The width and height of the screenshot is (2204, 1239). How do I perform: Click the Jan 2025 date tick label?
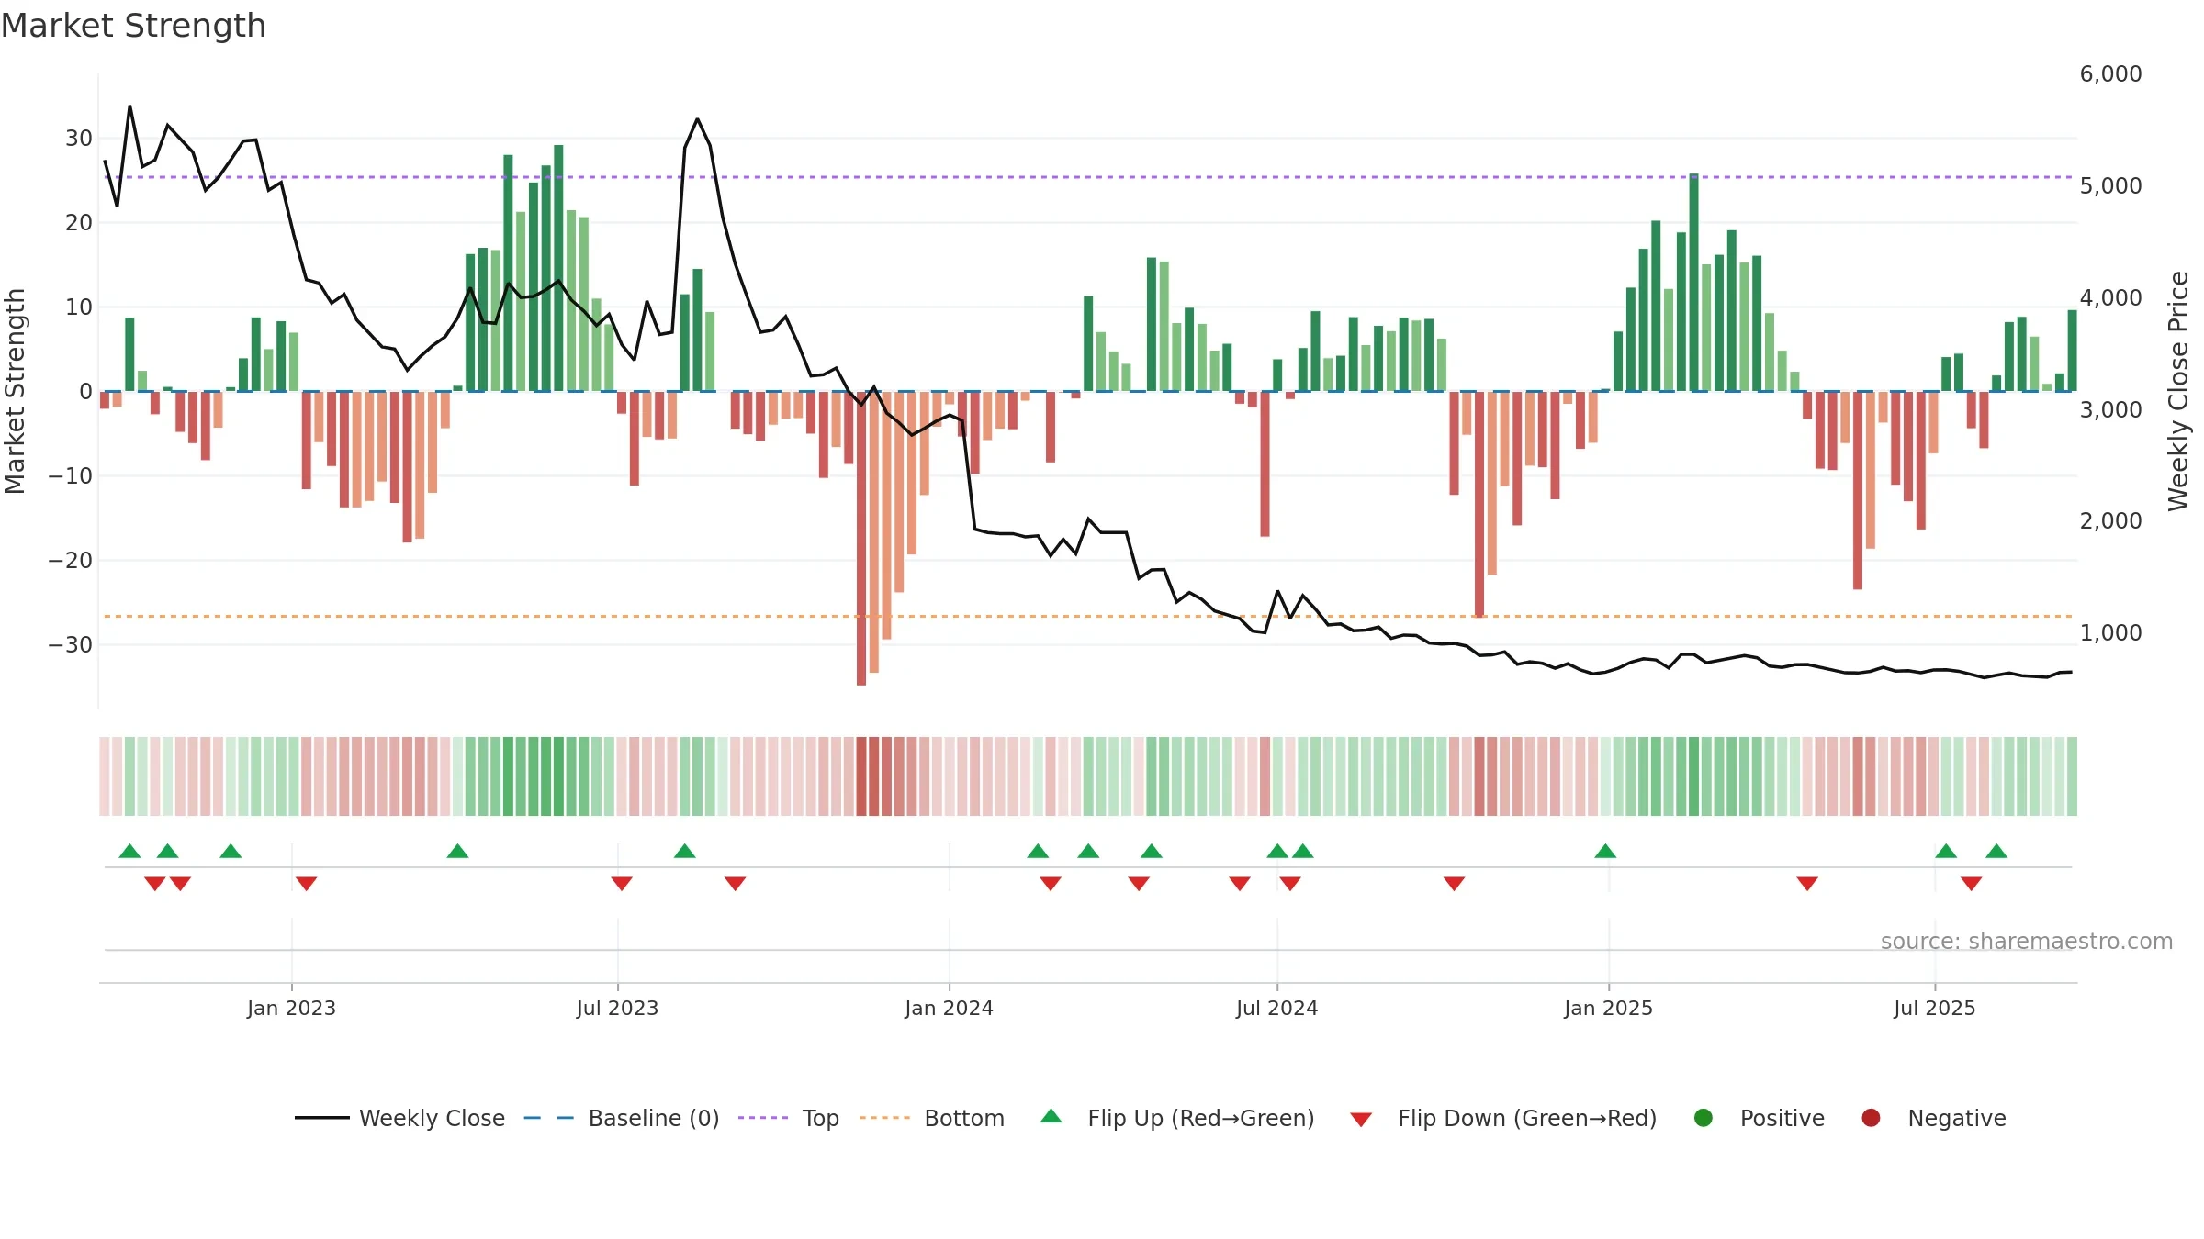[x=1608, y=1008]
